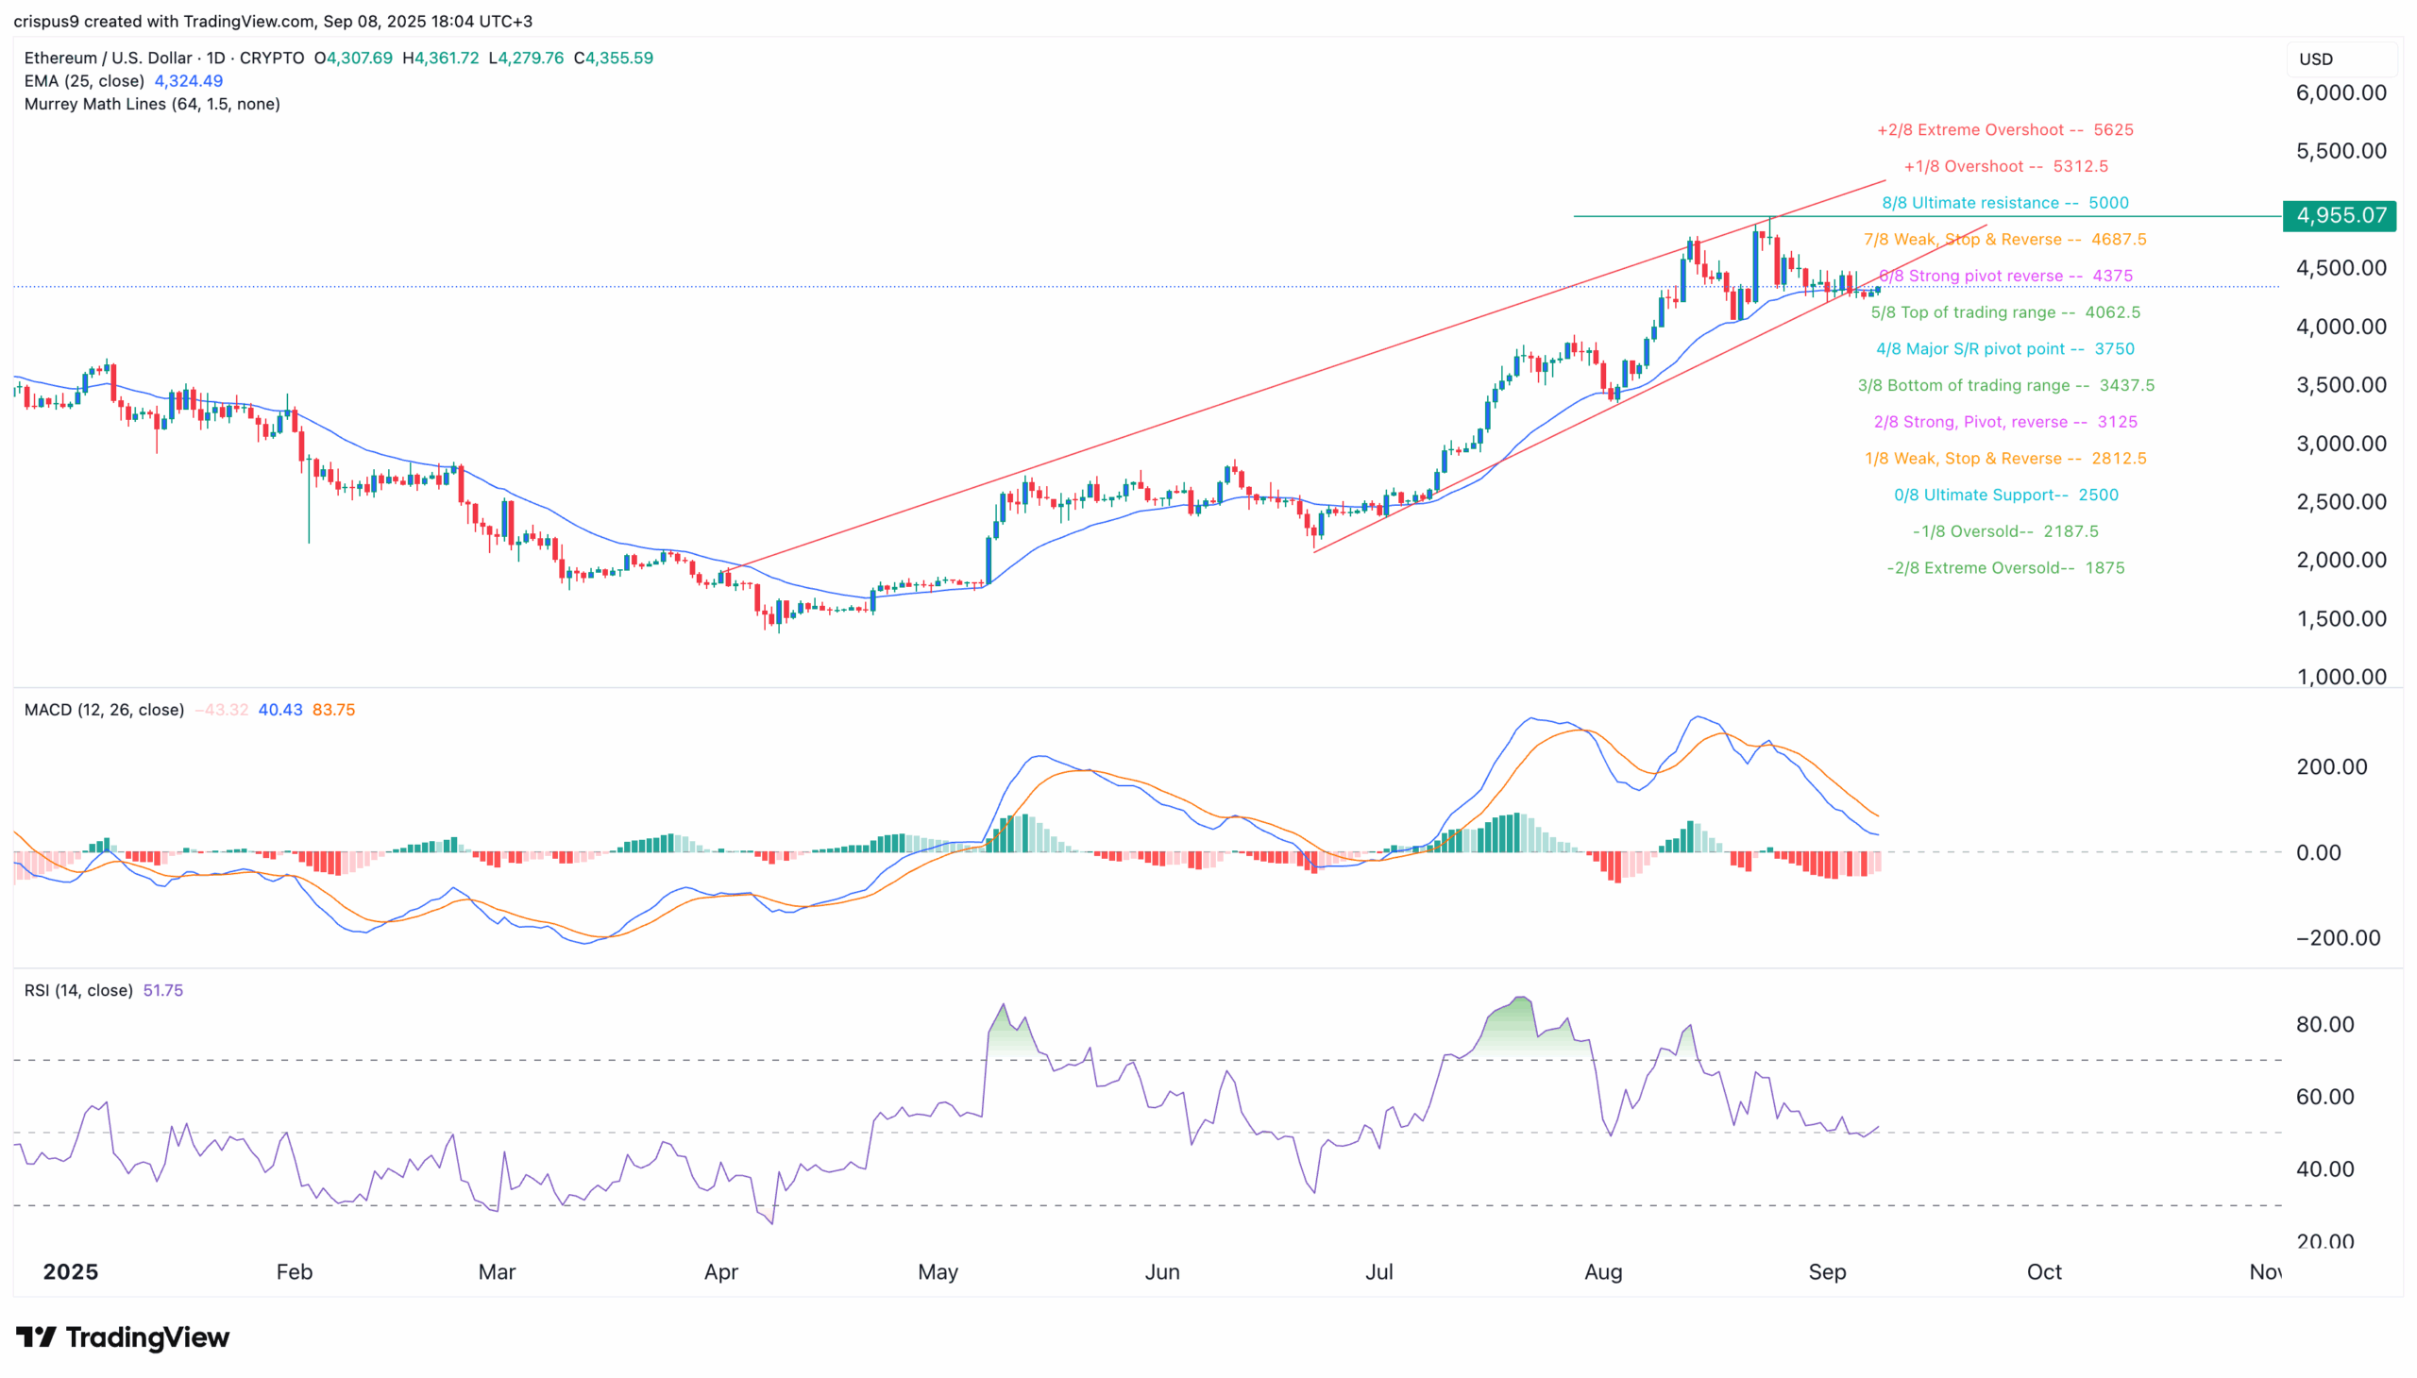Click the 2025 label on the time axis

pyautogui.click(x=70, y=1272)
